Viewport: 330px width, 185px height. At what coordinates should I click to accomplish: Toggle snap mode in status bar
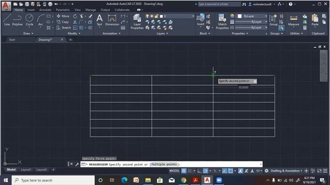190,171
